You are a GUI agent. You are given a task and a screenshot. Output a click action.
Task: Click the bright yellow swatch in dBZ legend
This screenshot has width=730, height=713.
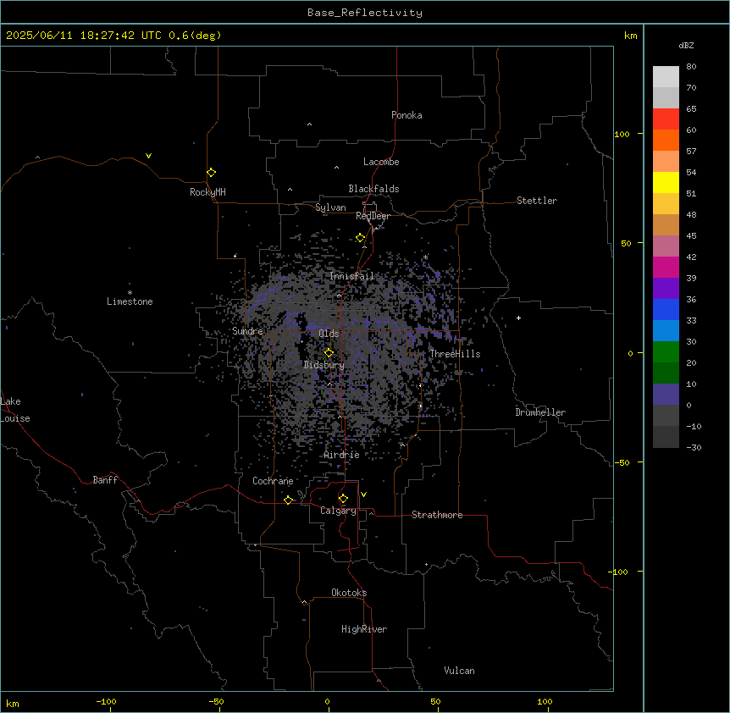point(666,182)
